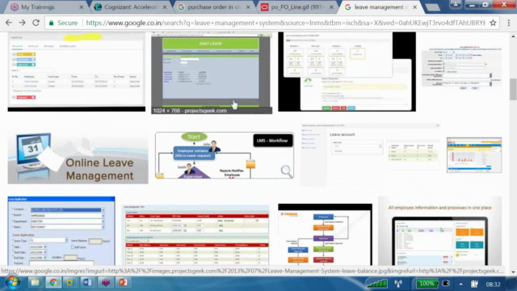Reload the page with the refresh icon
This screenshot has height=291, width=517.
36,23
